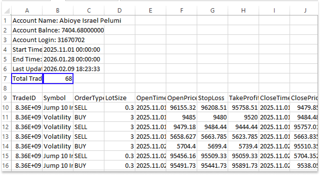Click take profit 5739.4 cell

tap(243, 146)
